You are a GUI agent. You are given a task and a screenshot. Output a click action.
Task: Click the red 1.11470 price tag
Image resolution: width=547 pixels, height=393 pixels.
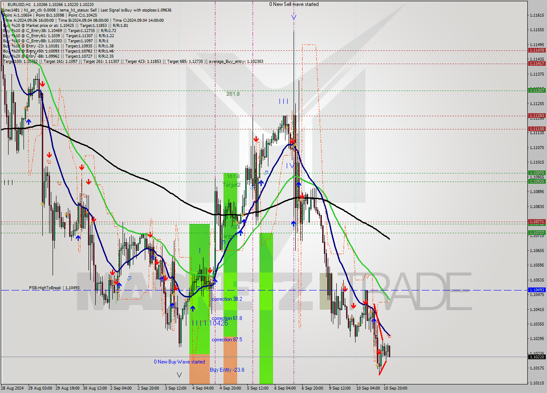(x=537, y=50)
